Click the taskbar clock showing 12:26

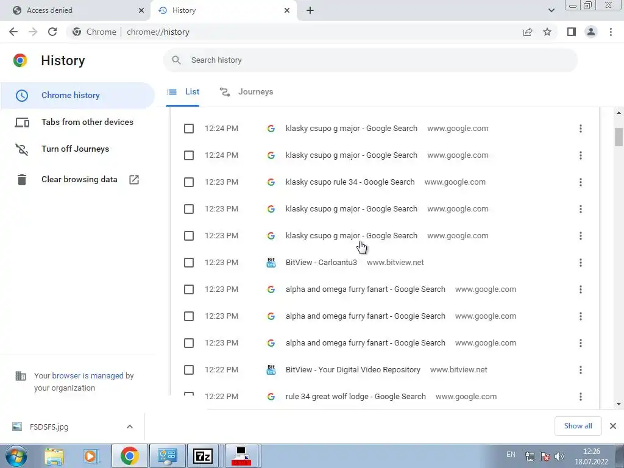click(x=591, y=456)
